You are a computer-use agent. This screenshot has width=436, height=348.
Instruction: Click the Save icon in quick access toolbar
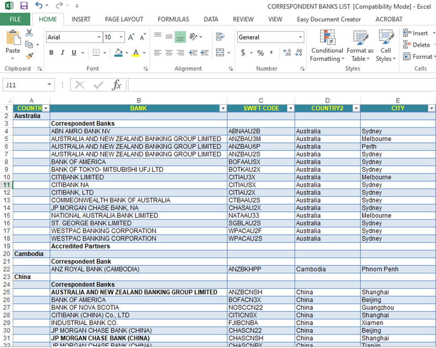(x=24, y=5)
